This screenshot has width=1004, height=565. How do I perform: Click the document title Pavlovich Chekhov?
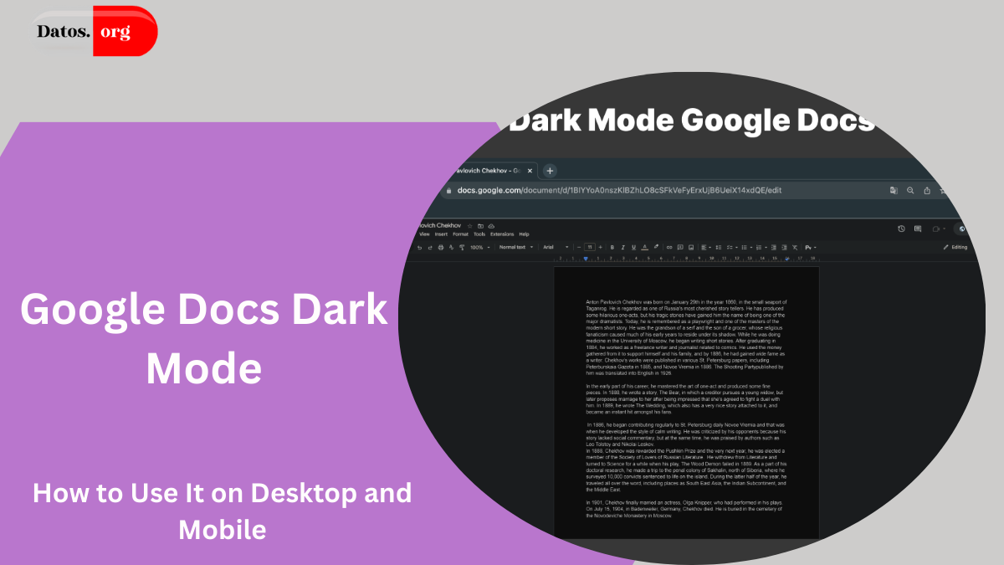[x=439, y=226]
